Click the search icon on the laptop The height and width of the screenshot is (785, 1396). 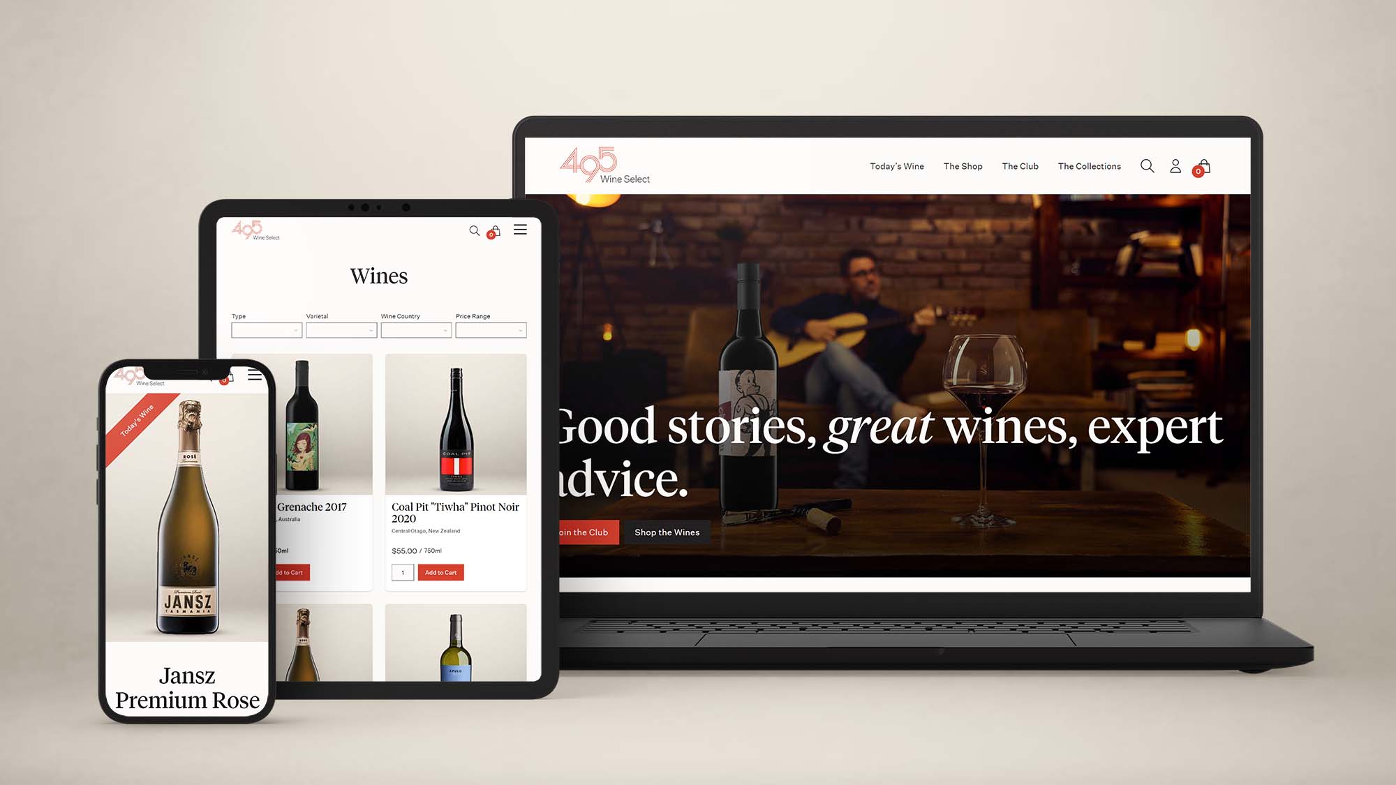(1148, 167)
